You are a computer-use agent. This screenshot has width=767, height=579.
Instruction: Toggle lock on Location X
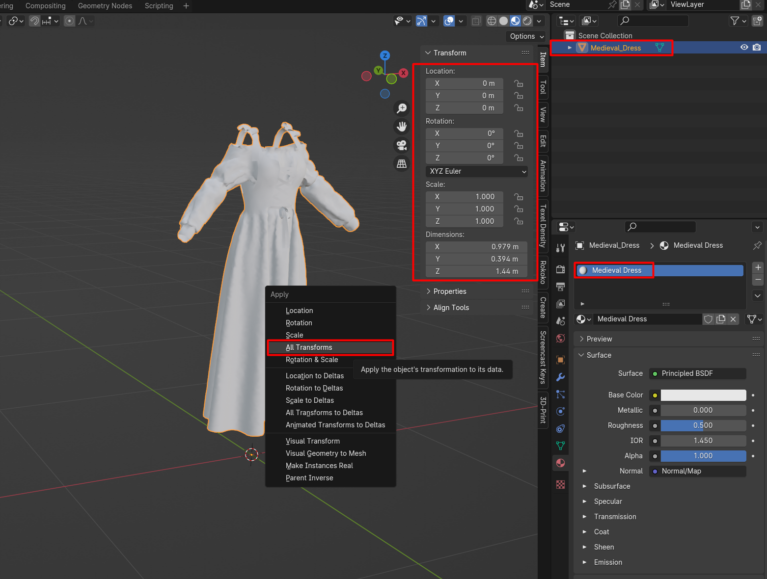pyautogui.click(x=519, y=83)
